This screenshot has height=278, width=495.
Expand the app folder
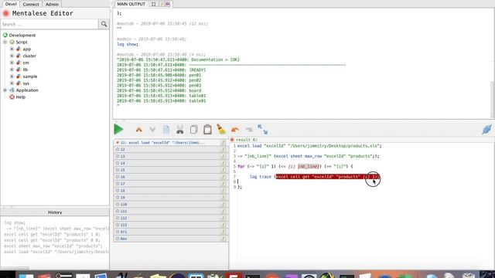pos(12,49)
